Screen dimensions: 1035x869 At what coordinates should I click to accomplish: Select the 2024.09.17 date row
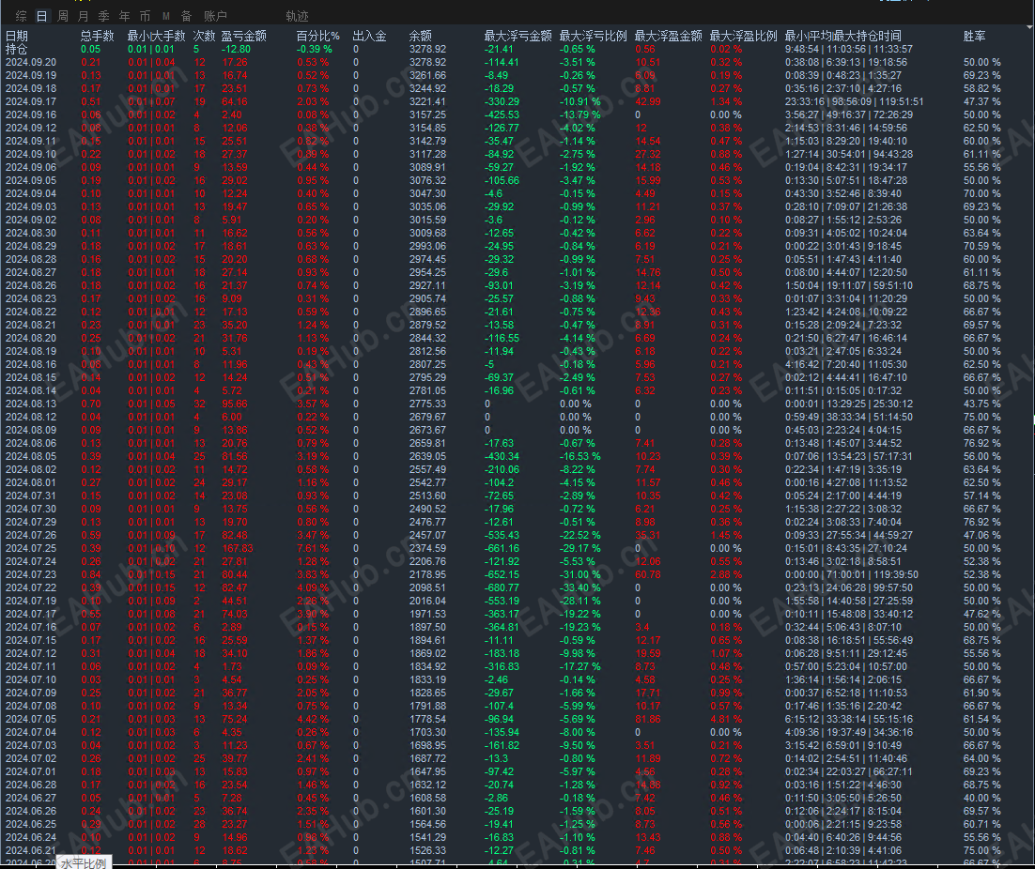pos(517,102)
